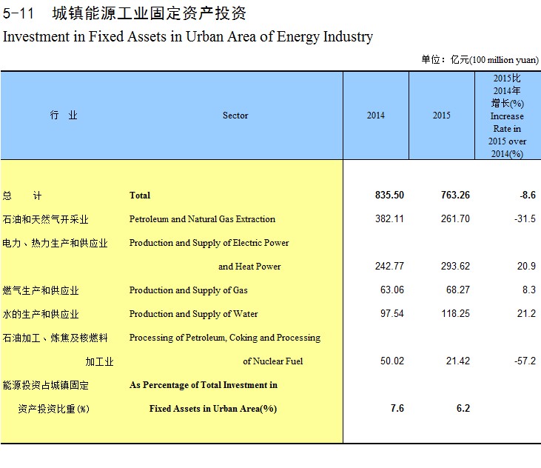Select the 2014 column header

(x=375, y=116)
